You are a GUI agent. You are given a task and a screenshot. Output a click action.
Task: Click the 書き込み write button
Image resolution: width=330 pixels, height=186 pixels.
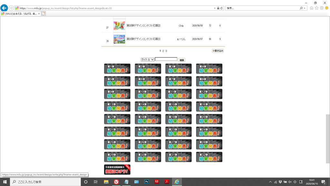click(218, 51)
